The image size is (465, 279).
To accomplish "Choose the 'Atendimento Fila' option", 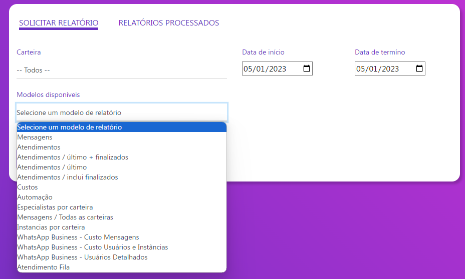I will coord(122,267).
